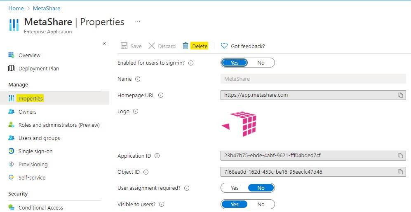Click info icon next to Visible to users
The height and width of the screenshot is (212, 411).
click(162, 204)
